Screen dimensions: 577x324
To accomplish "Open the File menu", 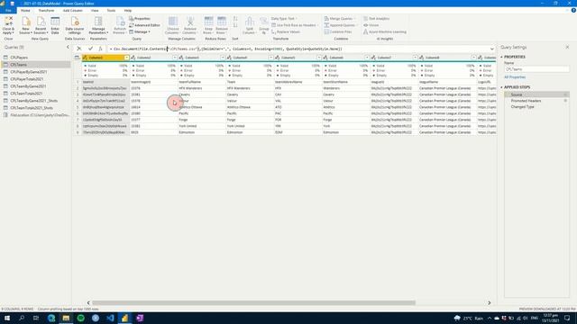I will point(8,10).
